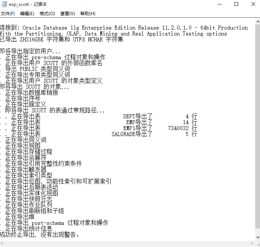
Task: Click the text 'EMP1导出了'
Action: point(138,128)
